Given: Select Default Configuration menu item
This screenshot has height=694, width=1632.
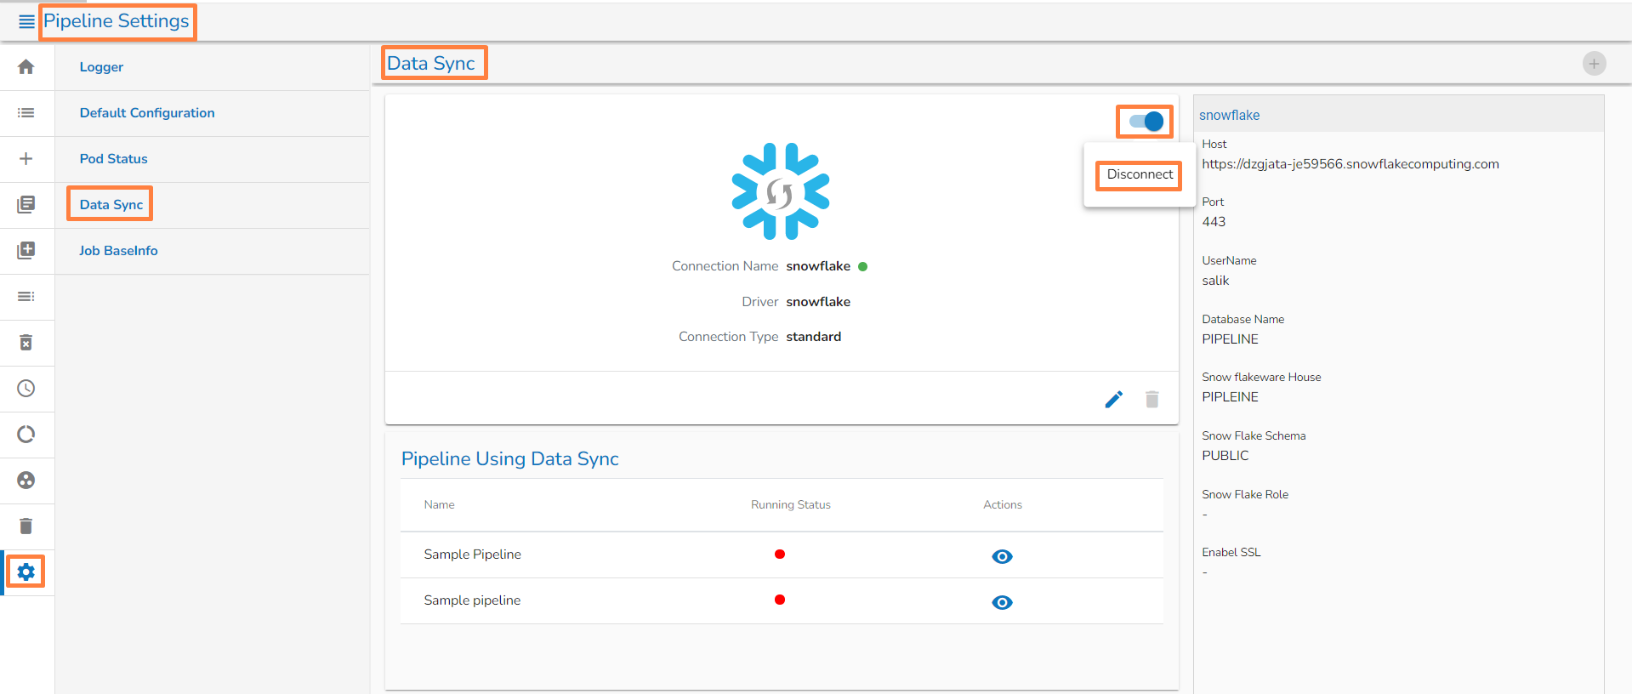Looking at the screenshot, I should tap(147, 113).
